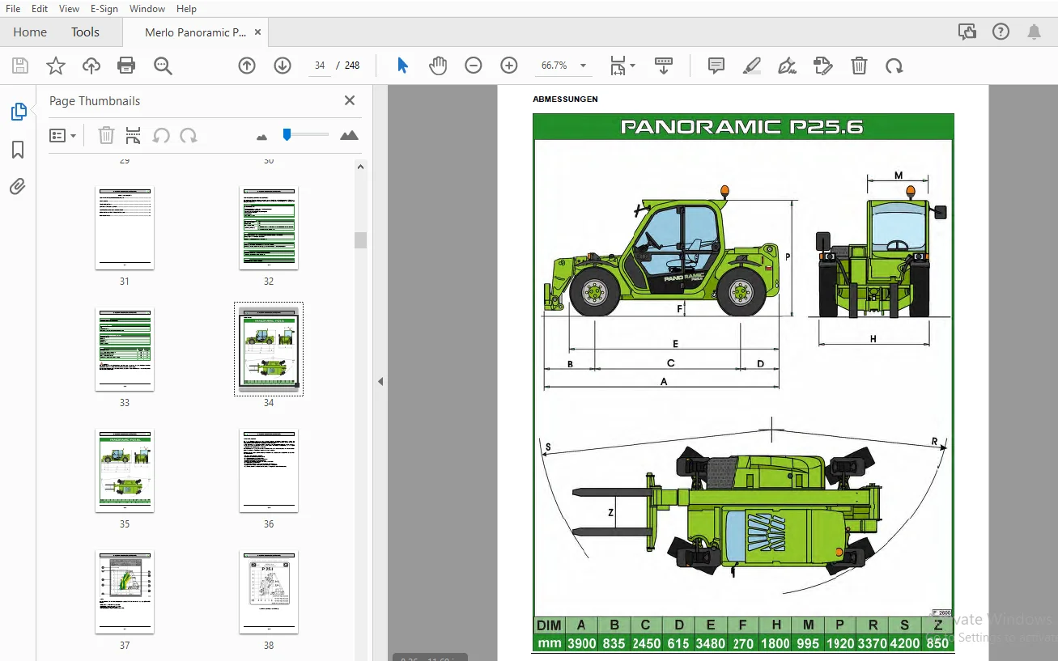Viewport: 1058px width, 661px height.
Task: Print the document
Action: [x=126, y=66]
